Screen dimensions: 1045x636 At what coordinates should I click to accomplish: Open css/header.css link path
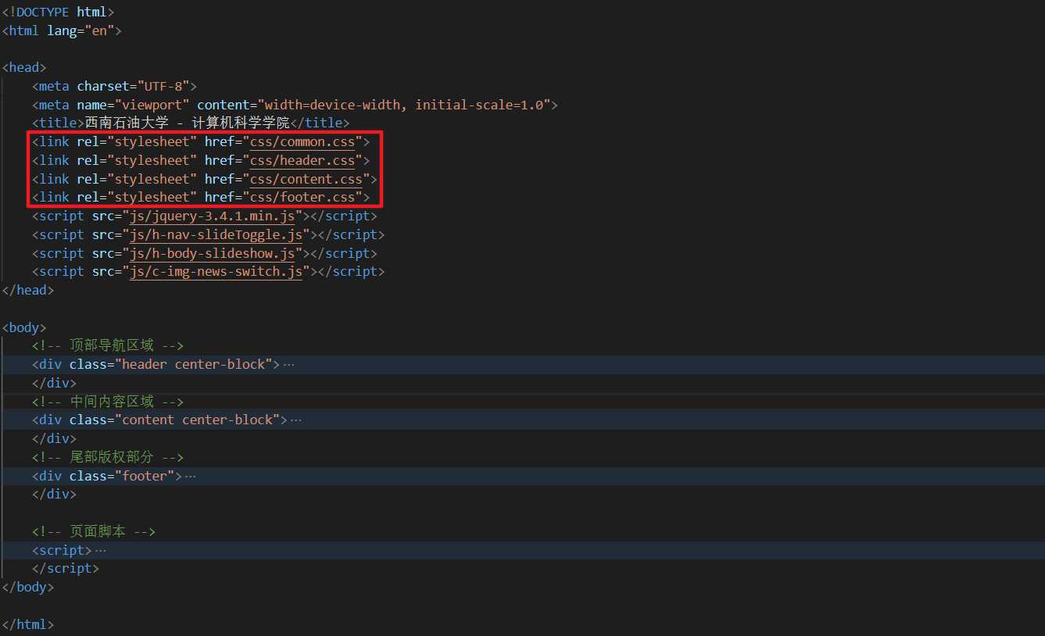pyautogui.click(x=302, y=160)
